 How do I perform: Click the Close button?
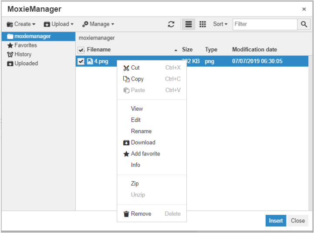[x=297, y=220]
